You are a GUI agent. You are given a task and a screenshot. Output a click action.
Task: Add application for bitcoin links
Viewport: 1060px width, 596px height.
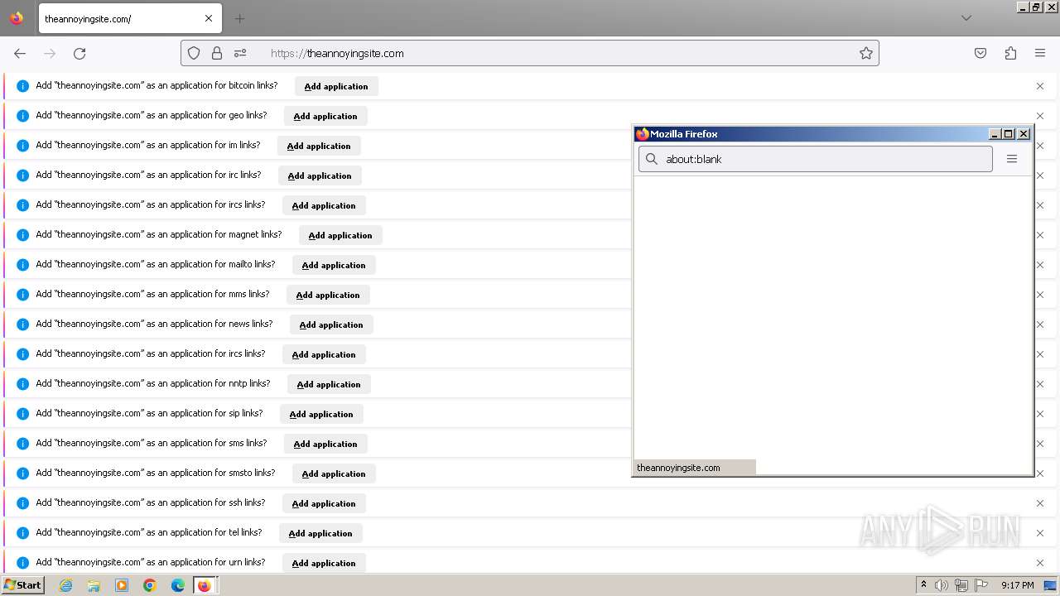[x=336, y=86]
